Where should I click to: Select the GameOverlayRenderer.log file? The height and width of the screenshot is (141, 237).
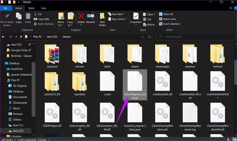190,117
